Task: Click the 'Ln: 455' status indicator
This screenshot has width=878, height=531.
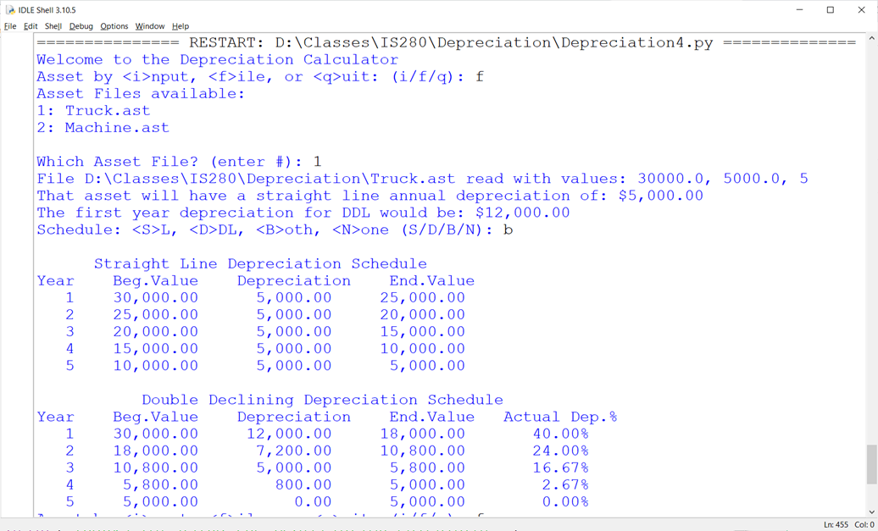Action: click(836, 524)
